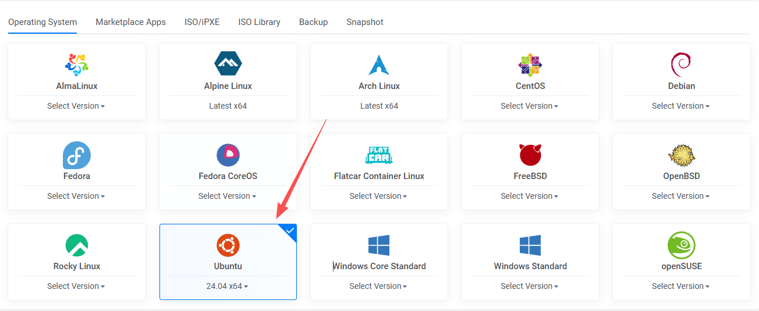
Task: Click the openSUSE chameleon icon
Action: 681,245
